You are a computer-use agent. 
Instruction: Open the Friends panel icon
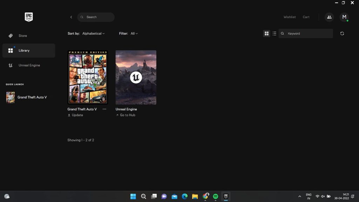pos(329,17)
